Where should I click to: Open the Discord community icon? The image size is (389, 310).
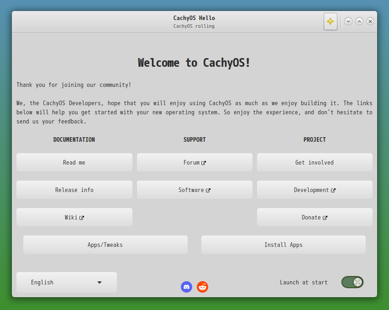click(x=187, y=287)
